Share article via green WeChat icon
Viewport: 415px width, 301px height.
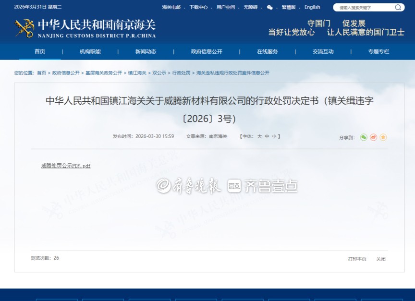click(364, 137)
